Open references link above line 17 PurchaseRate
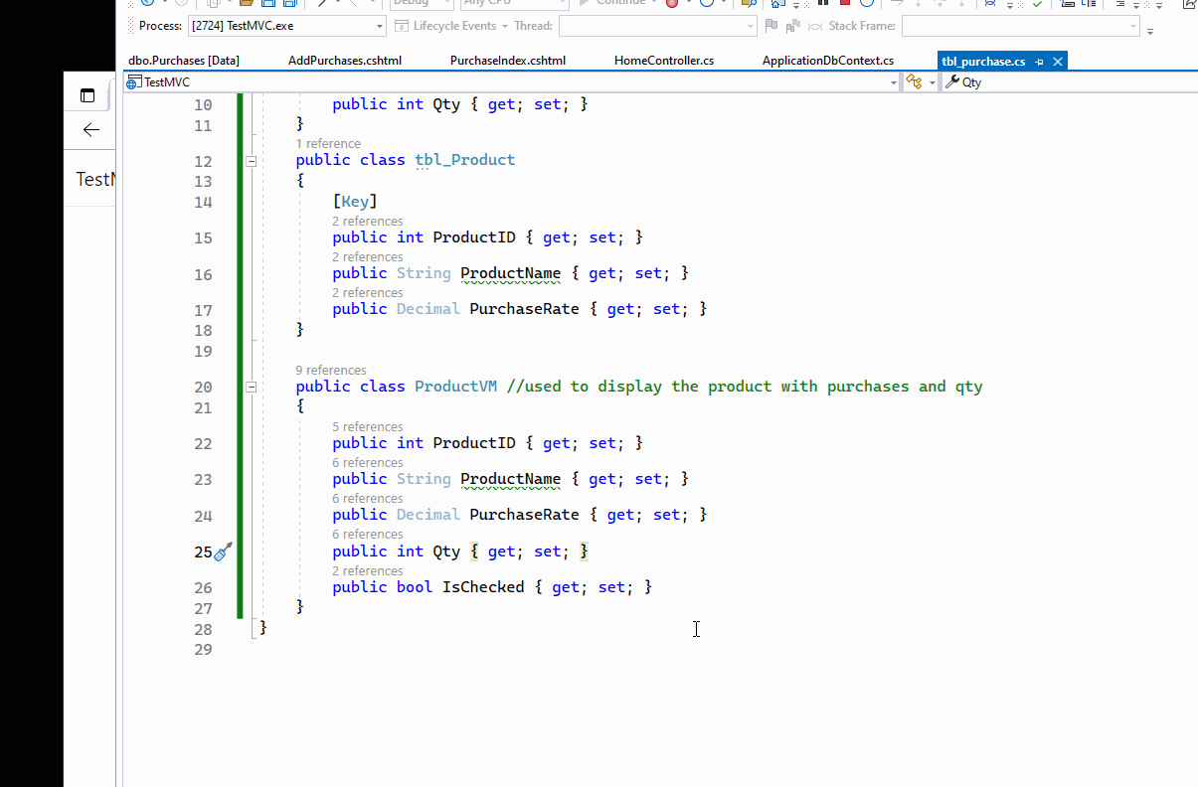The width and height of the screenshot is (1198, 787). (368, 293)
